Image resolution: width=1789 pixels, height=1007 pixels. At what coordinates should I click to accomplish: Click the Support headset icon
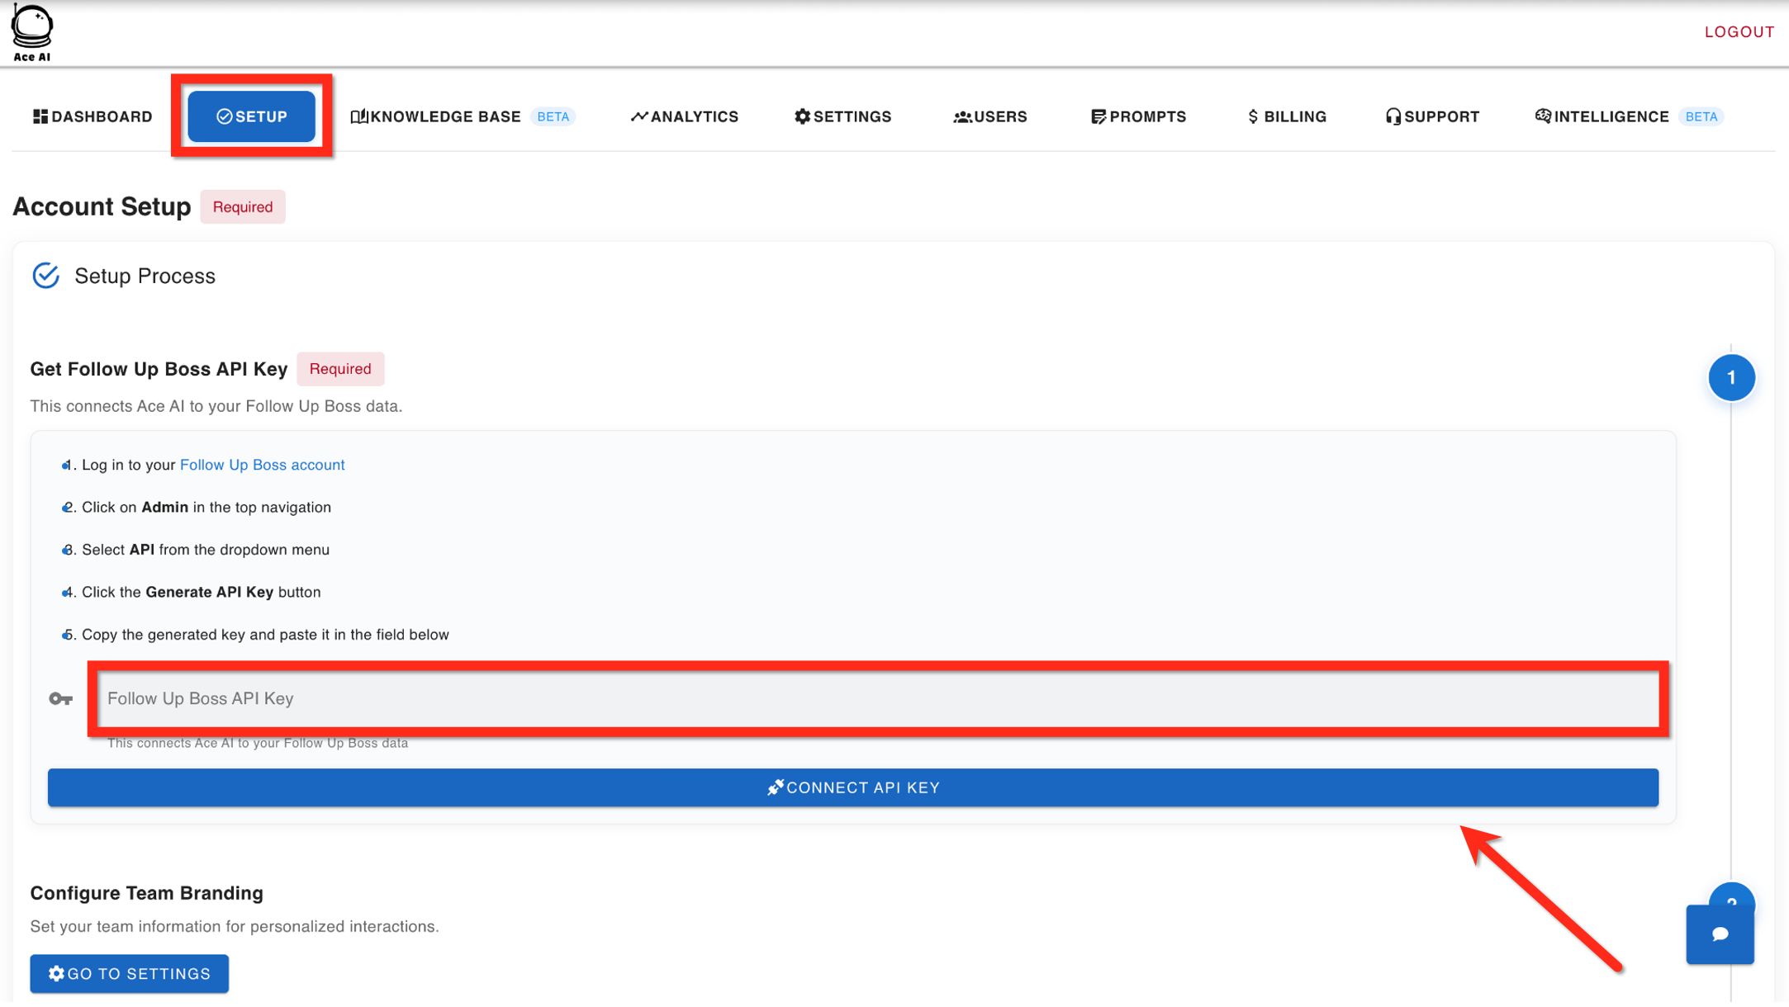coord(1393,116)
